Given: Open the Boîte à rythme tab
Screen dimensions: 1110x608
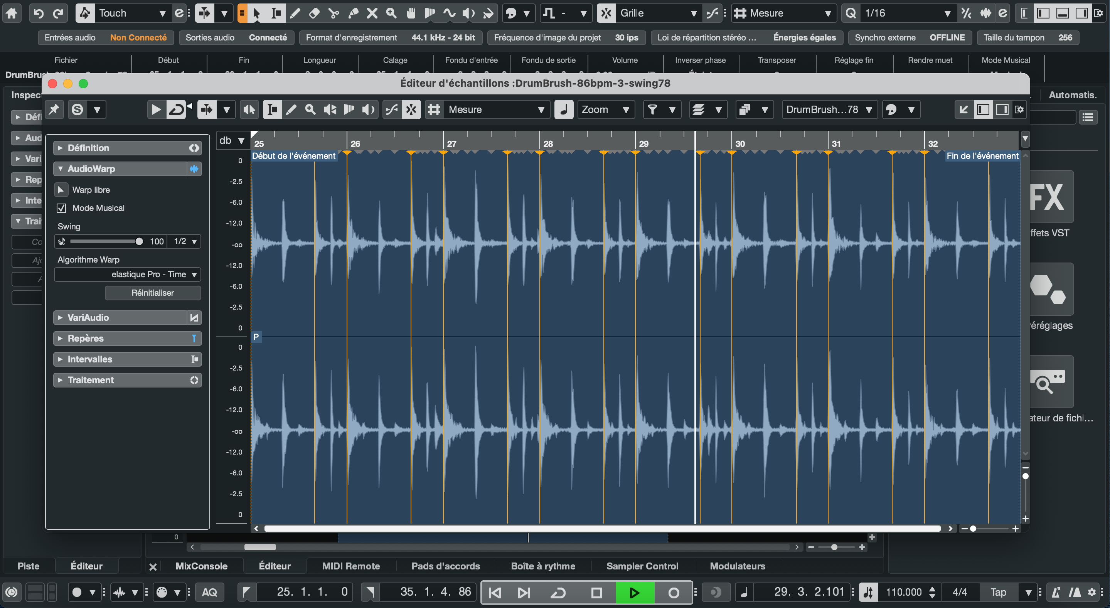Looking at the screenshot, I should click(x=543, y=566).
